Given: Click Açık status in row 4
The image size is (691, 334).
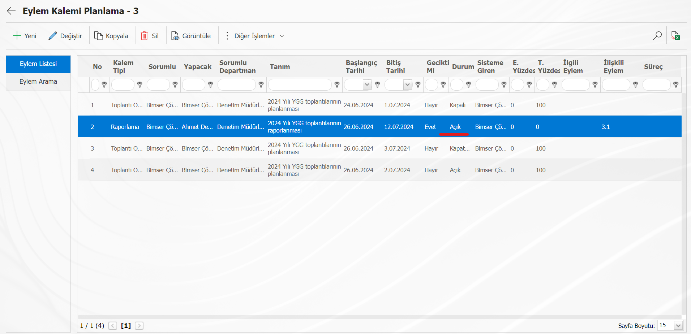Looking at the screenshot, I should click(455, 170).
